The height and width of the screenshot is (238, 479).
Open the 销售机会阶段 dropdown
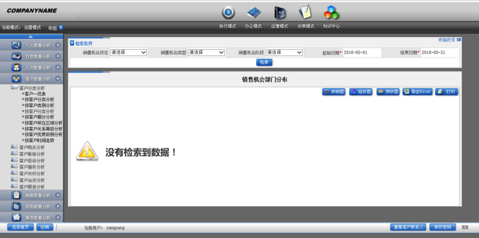[x=284, y=52]
